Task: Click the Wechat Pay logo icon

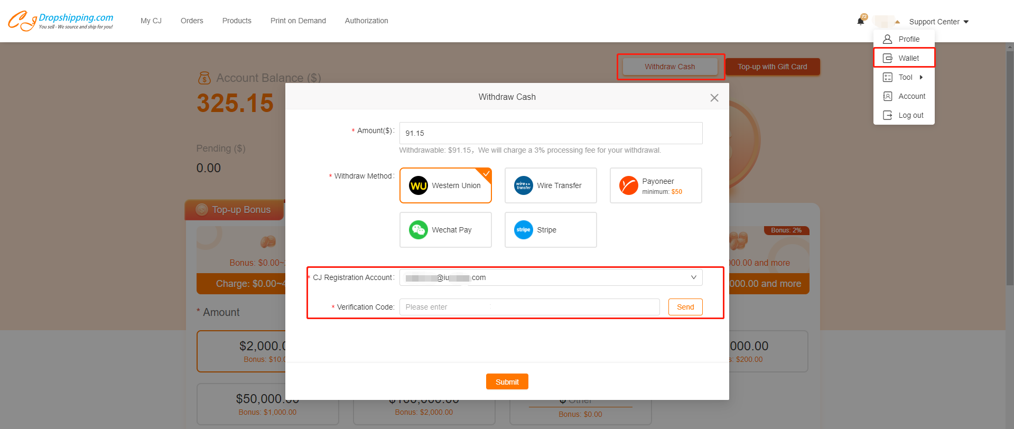Action: point(418,230)
